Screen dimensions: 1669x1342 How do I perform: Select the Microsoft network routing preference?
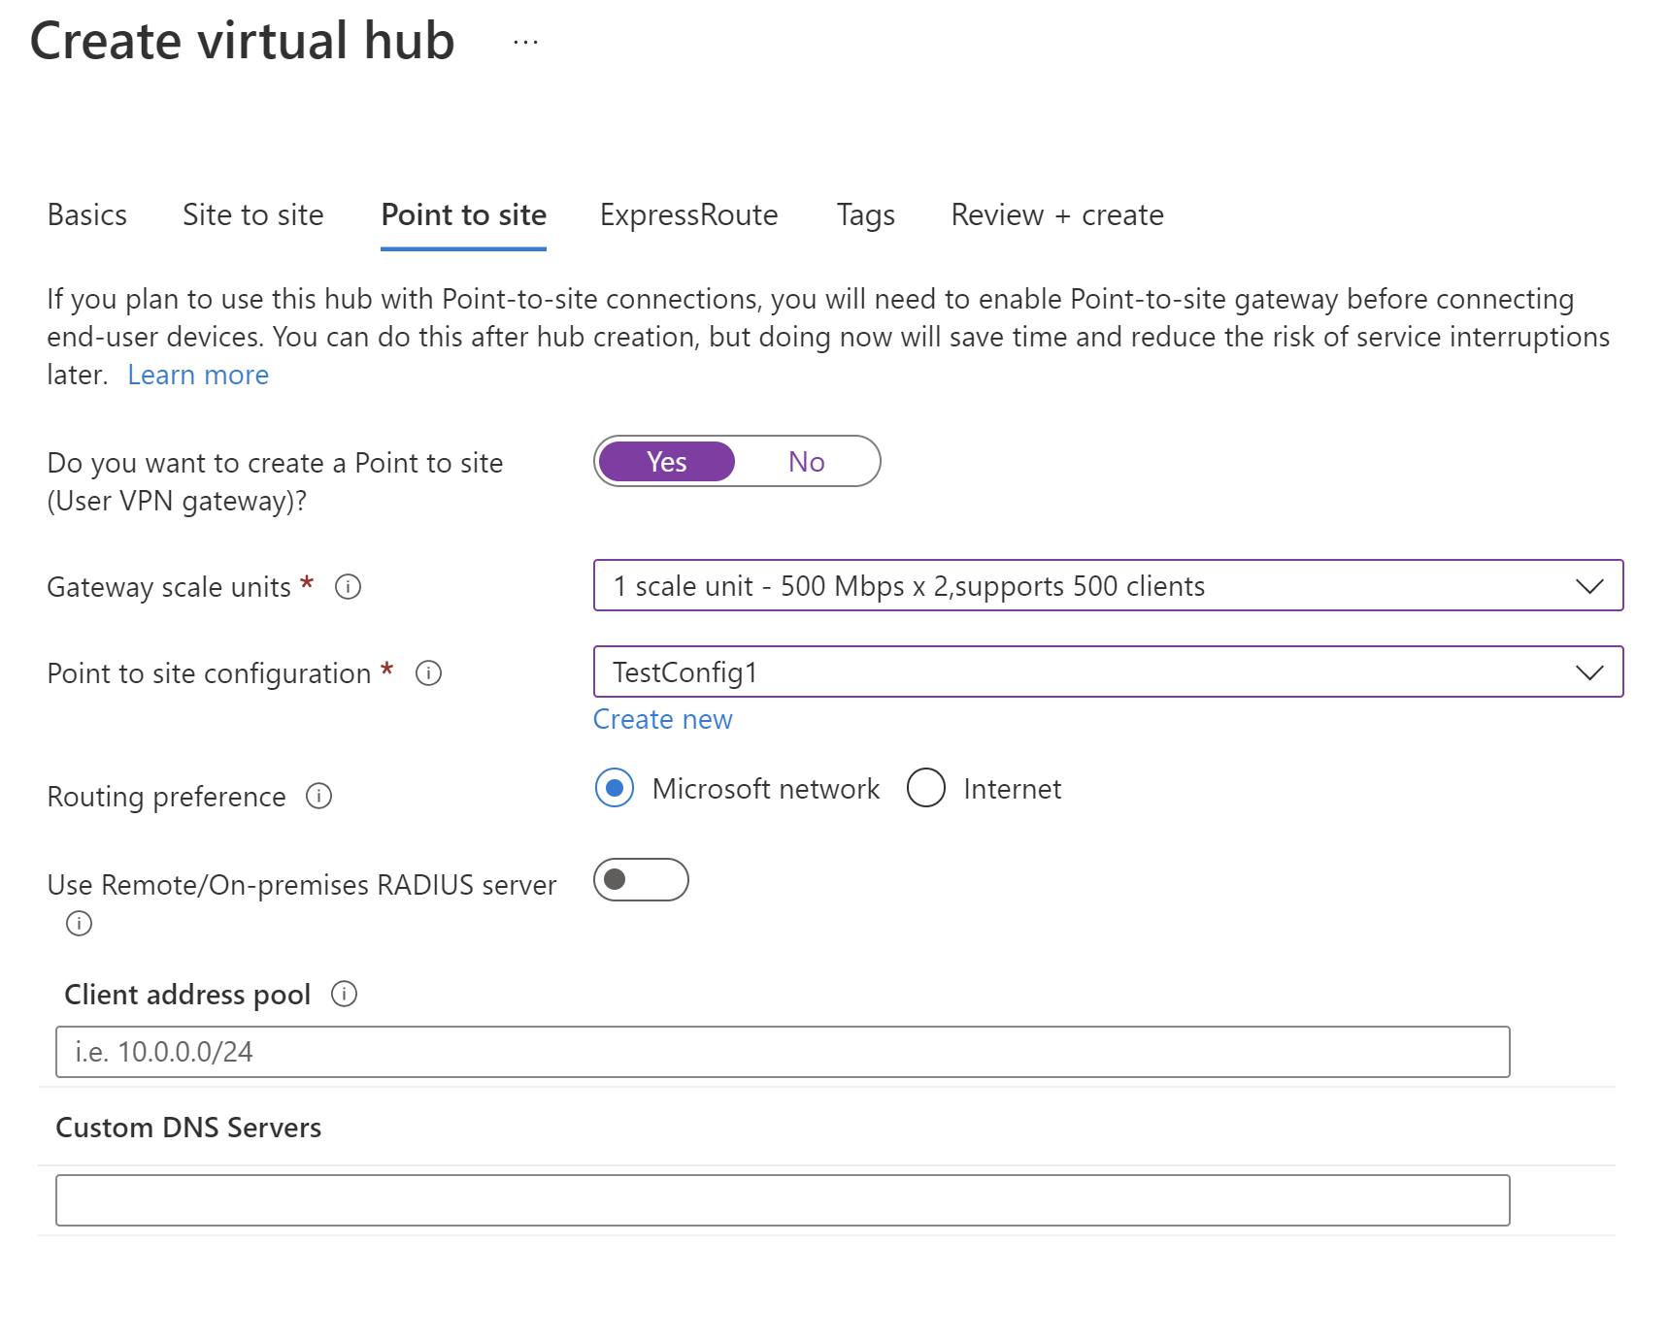coord(614,789)
